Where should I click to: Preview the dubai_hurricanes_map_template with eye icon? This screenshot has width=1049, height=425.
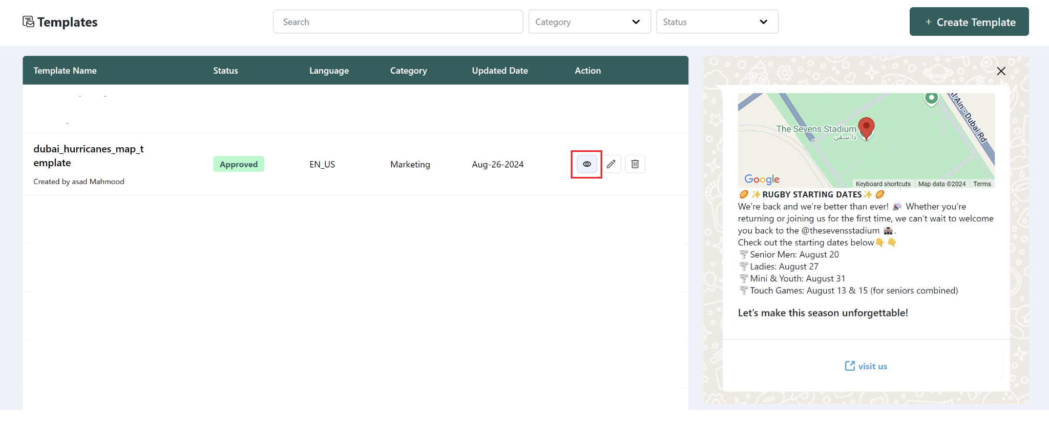coord(587,164)
